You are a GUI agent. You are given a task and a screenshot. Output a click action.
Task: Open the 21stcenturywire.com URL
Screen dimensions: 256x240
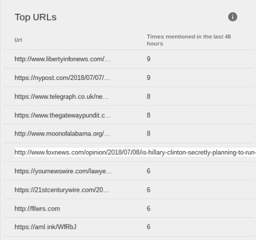coord(62,190)
